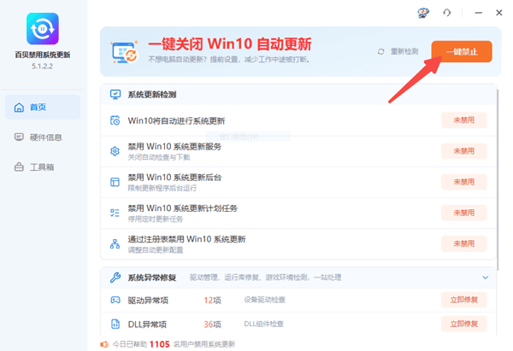Click the file icon for DLL异常项
Viewport: 513px width, 351px height.
click(115, 324)
